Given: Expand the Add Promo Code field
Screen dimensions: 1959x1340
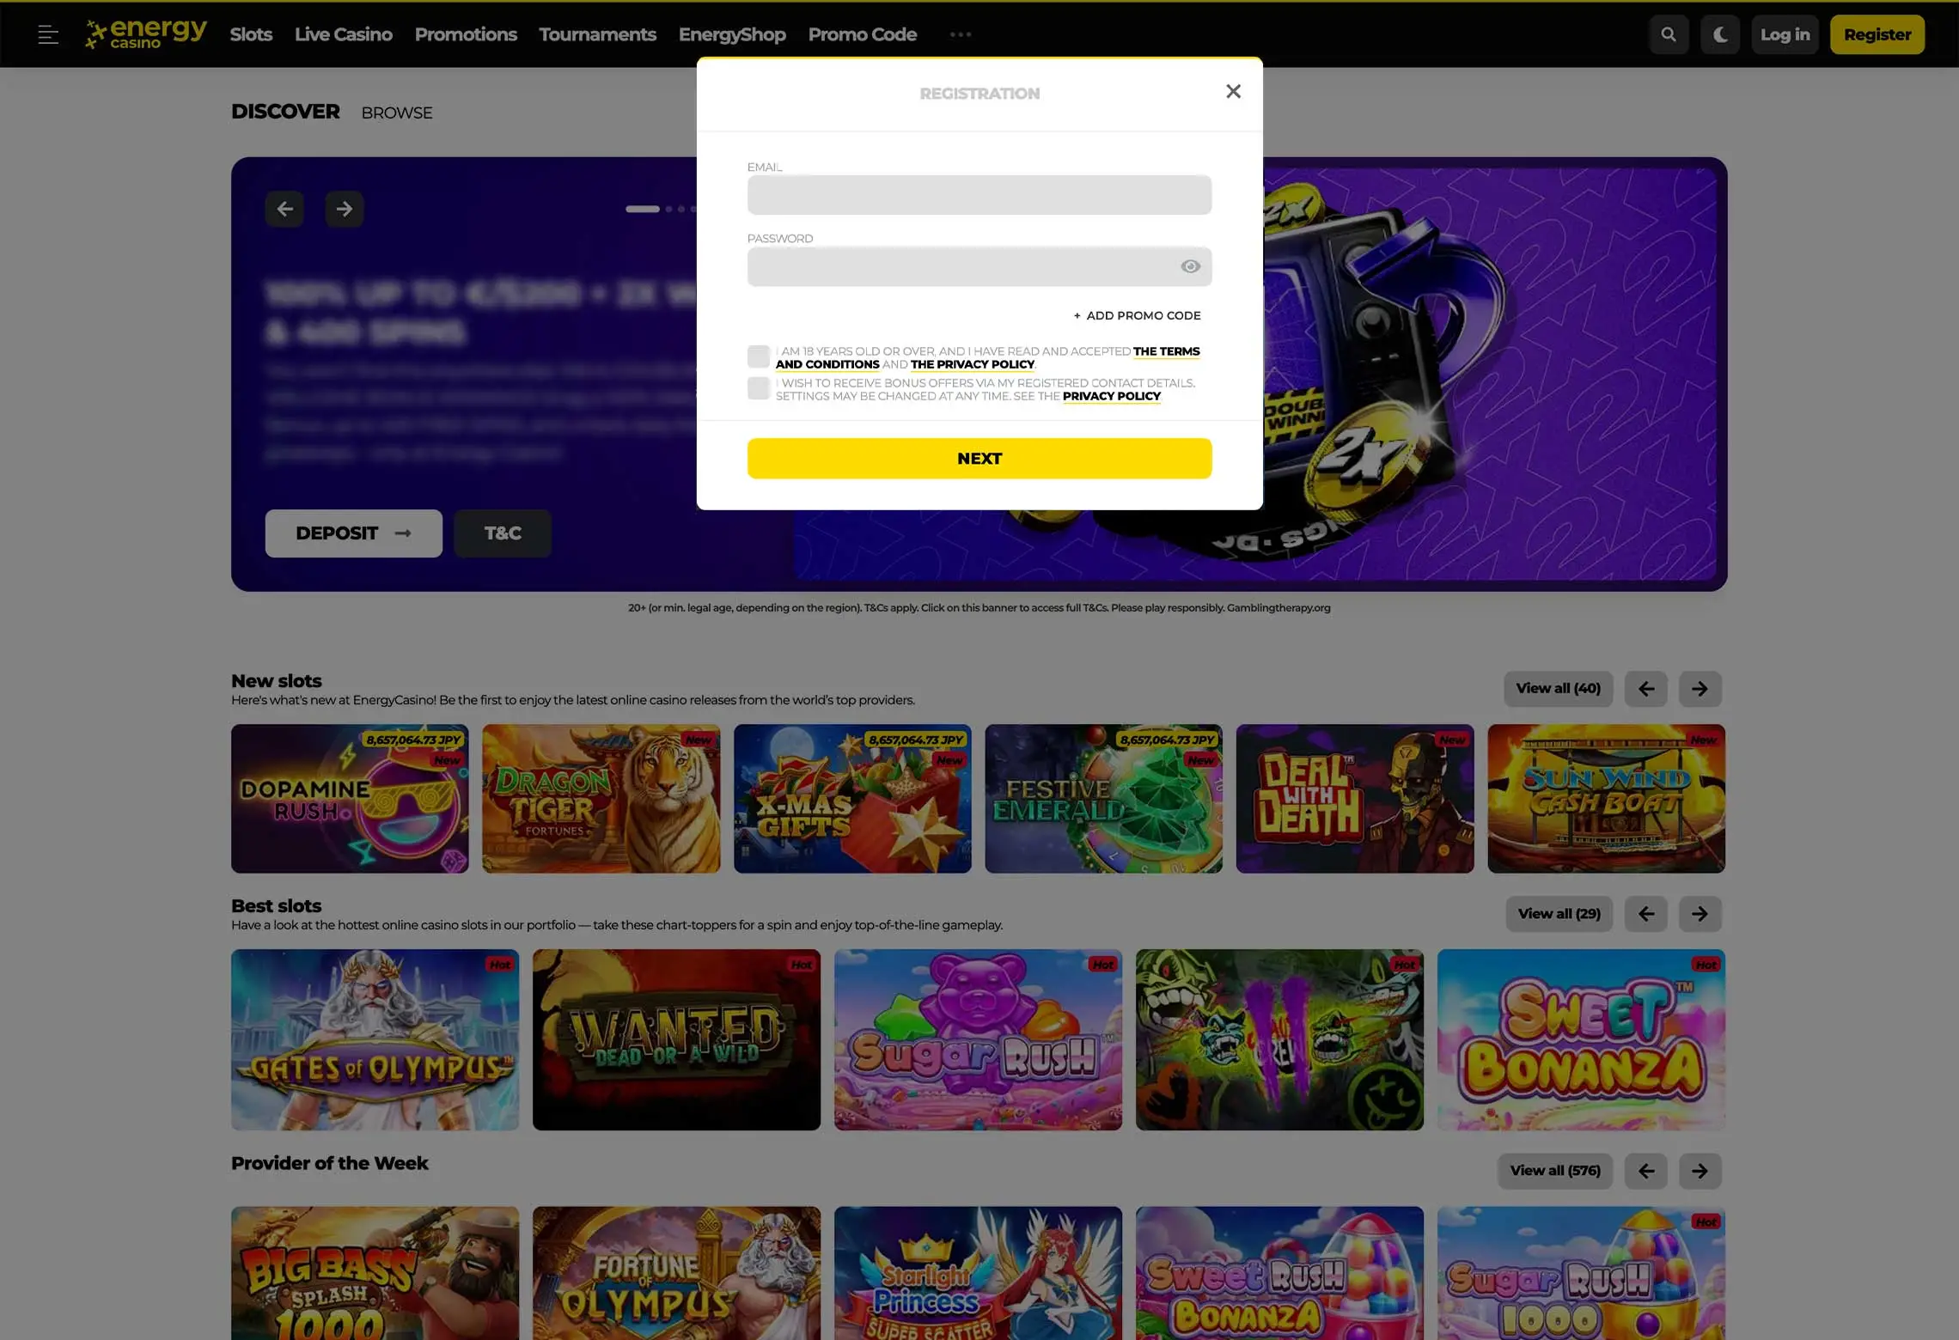Looking at the screenshot, I should point(1137,315).
